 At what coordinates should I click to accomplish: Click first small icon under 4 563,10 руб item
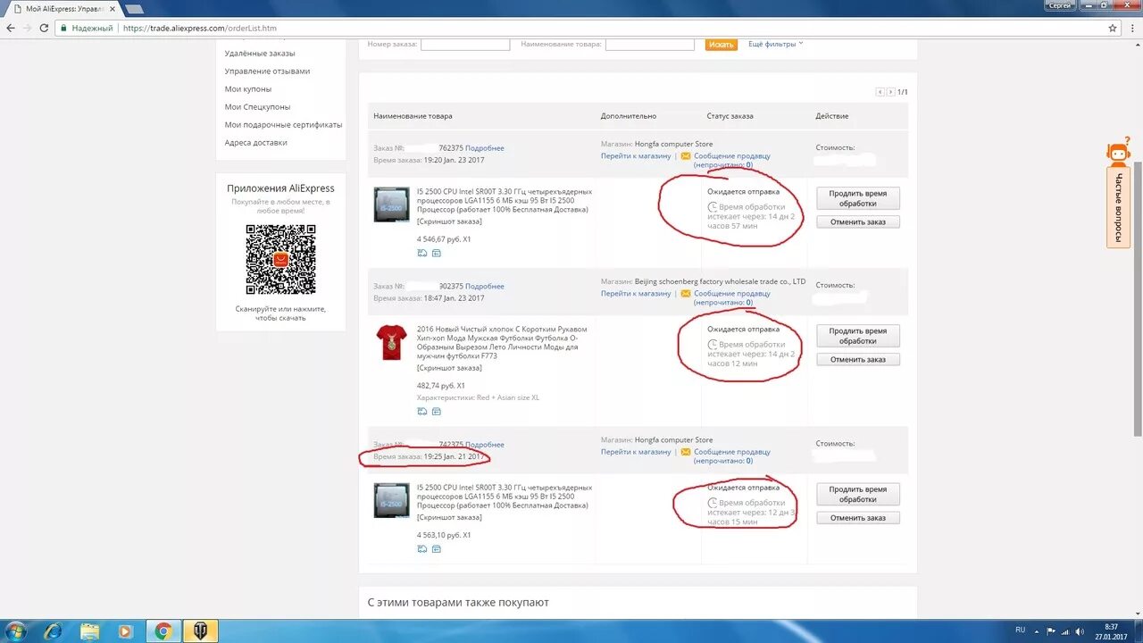(421, 549)
